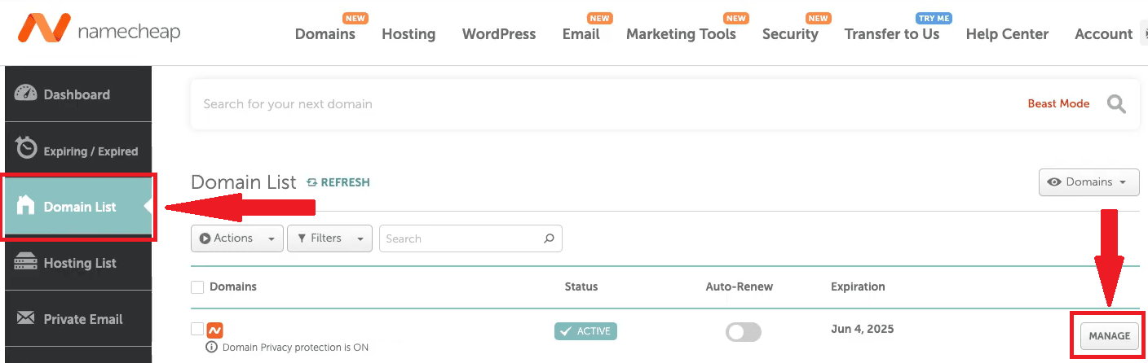Open the Filters dropdown
Screen dimensions: 1148x363
330,238
